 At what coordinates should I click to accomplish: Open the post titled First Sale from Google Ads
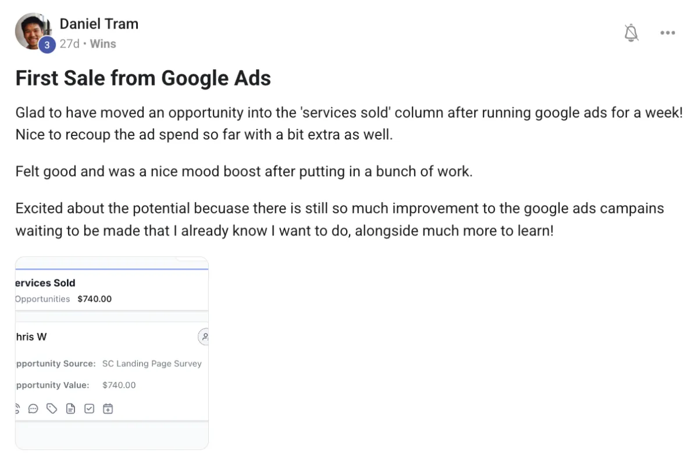143,78
